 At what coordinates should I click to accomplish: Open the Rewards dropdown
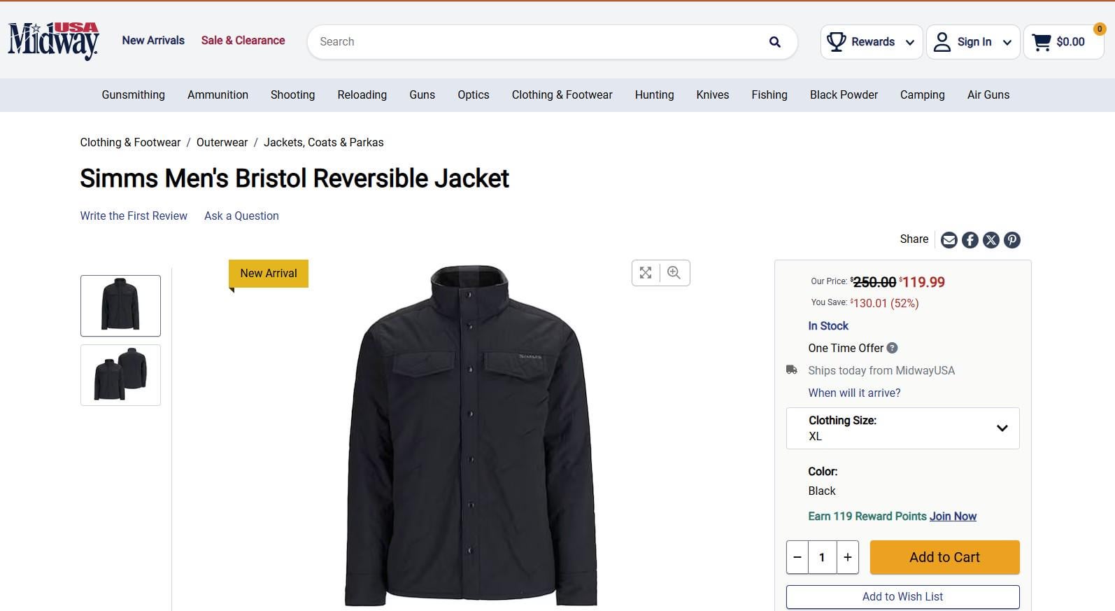click(x=872, y=42)
